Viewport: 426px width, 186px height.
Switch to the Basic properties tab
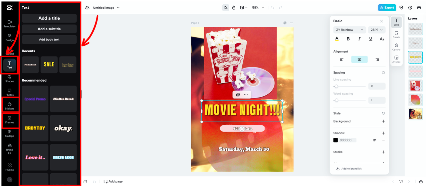pyautogui.click(x=396, y=22)
